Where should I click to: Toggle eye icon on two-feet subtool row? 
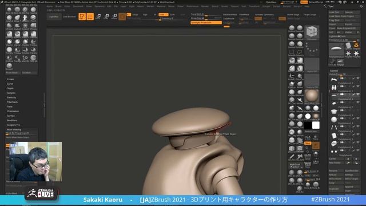pyautogui.click(x=358, y=86)
